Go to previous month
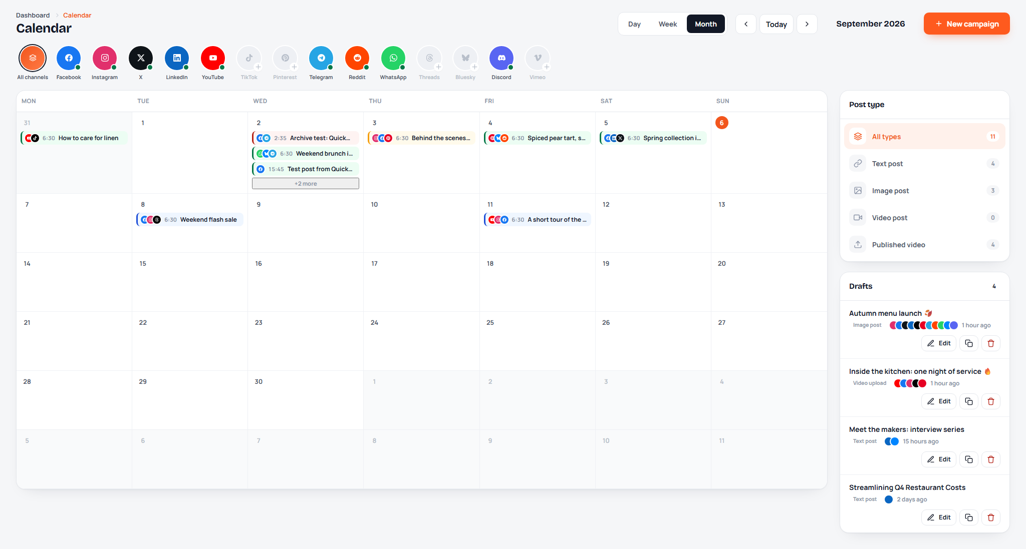Screen dimensions: 1026x549 746,24
